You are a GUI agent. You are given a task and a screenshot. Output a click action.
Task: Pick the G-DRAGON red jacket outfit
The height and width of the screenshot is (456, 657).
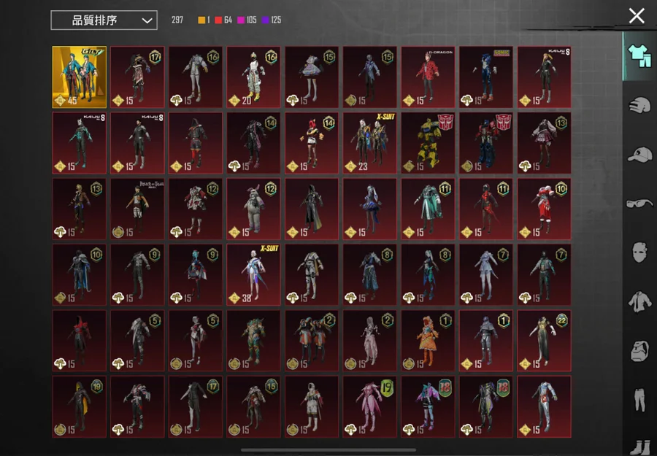[x=427, y=77]
